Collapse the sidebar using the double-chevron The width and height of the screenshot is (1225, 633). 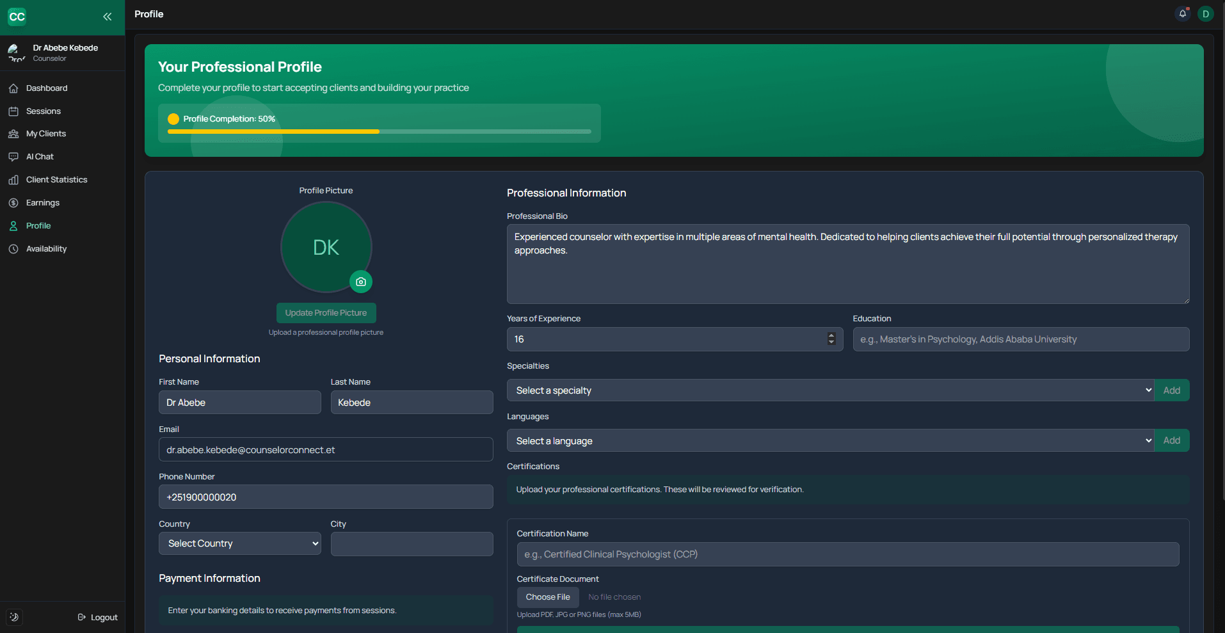[107, 17]
